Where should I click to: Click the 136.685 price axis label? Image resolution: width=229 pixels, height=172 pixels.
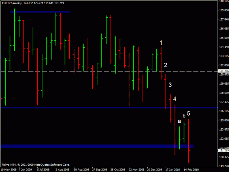coord(224,29)
